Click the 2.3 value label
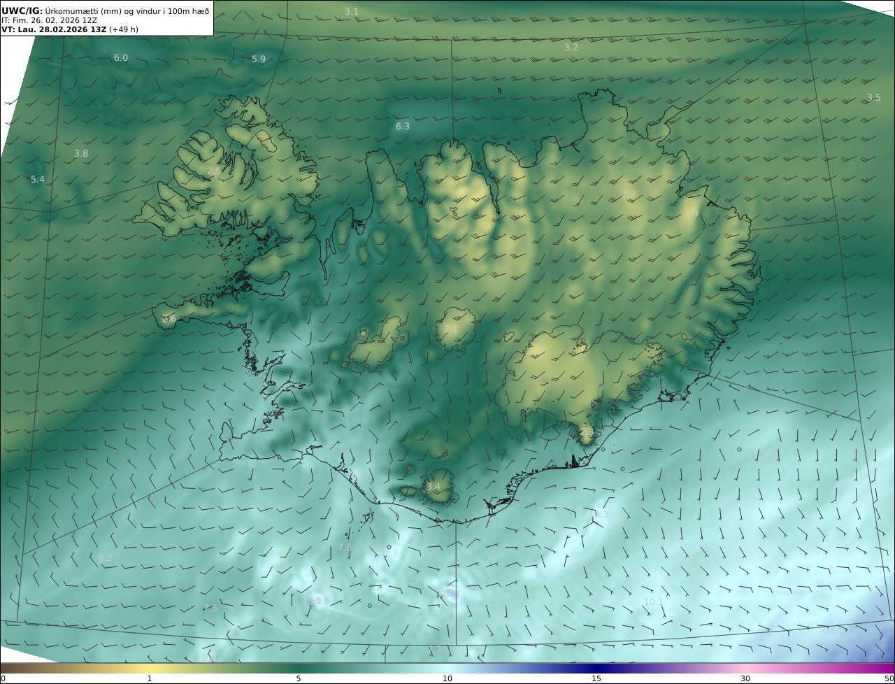 tap(586, 433)
